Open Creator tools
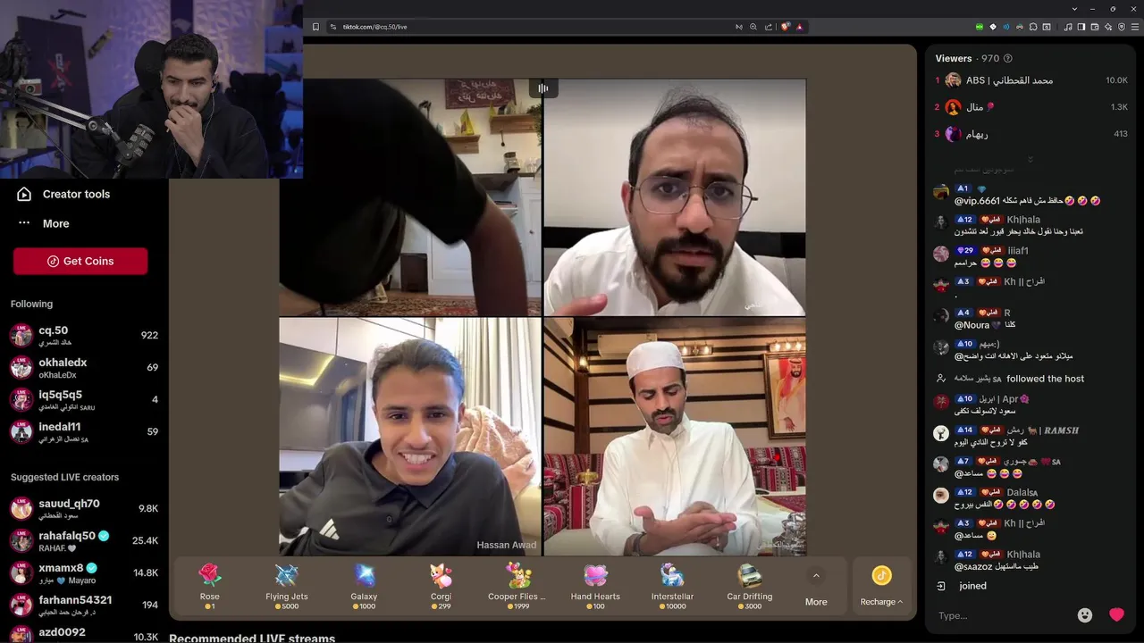1144x643 pixels. coord(76,194)
